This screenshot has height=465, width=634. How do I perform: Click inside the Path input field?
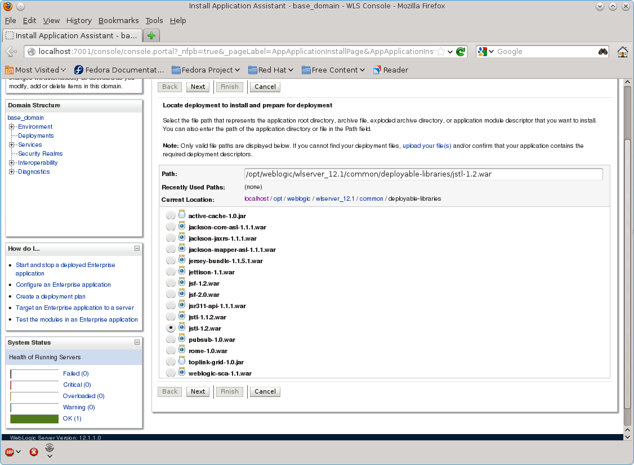(x=422, y=174)
